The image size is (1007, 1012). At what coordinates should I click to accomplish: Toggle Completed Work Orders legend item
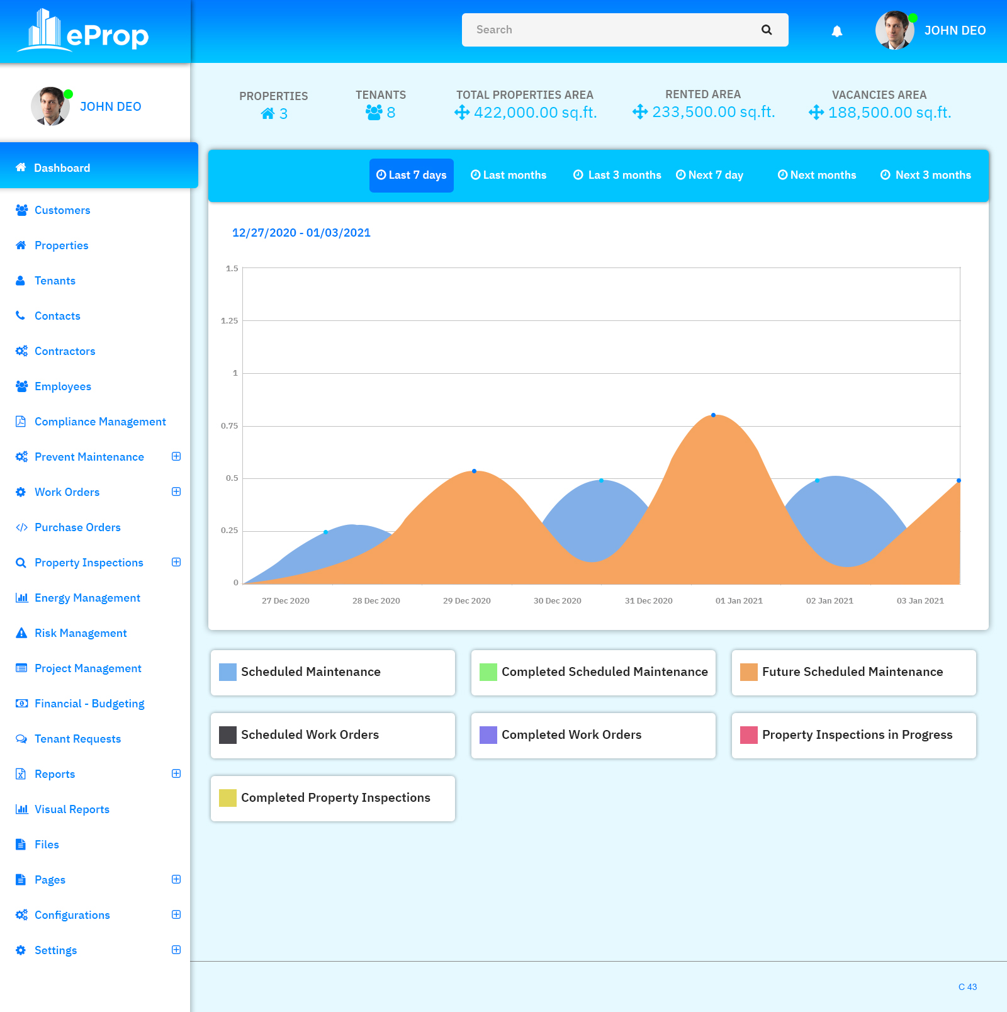click(x=593, y=735)
